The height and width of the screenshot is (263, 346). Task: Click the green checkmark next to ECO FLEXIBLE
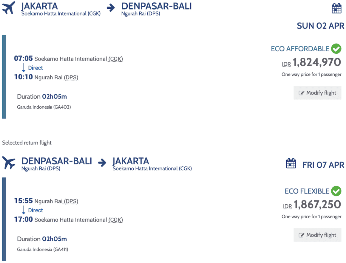(336, 191)
